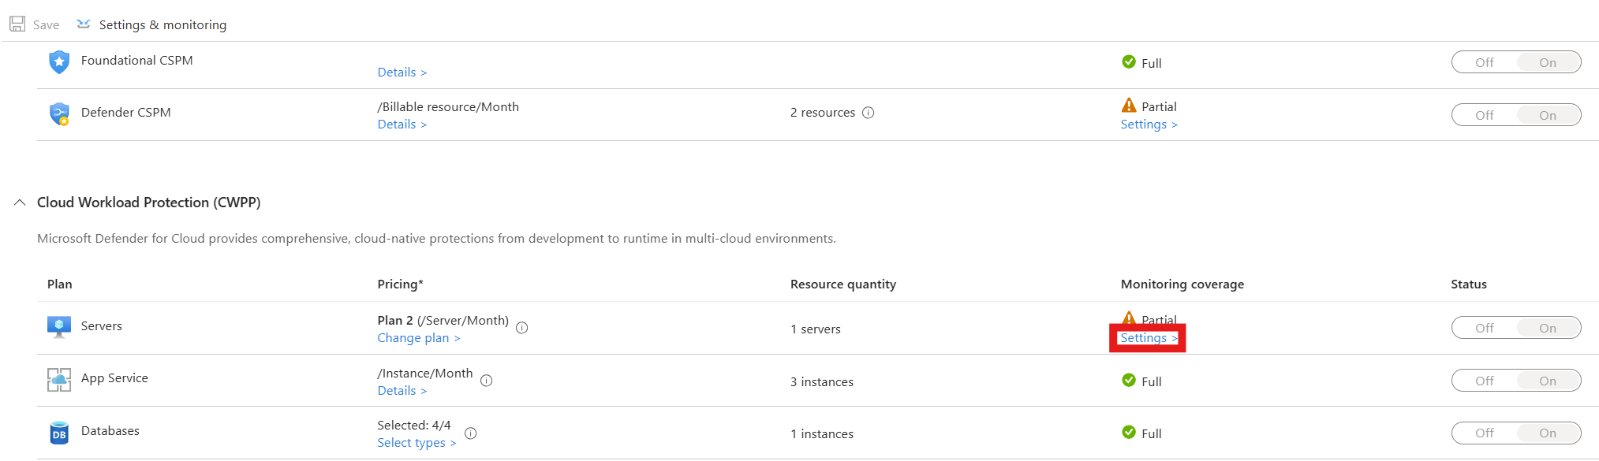Click the App Service plan icon
This screenshot has width=1599, height=461.
coord(59,380)
